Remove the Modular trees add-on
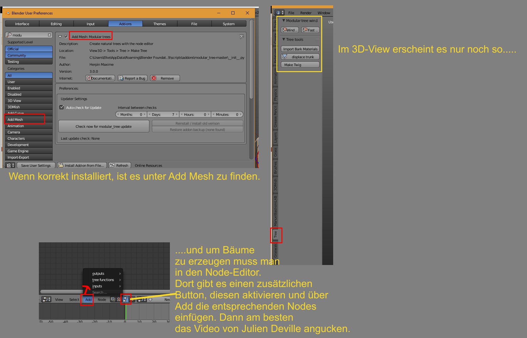Image resolution: width=527 pixels, height=338 pixels. tap(165, 78)
